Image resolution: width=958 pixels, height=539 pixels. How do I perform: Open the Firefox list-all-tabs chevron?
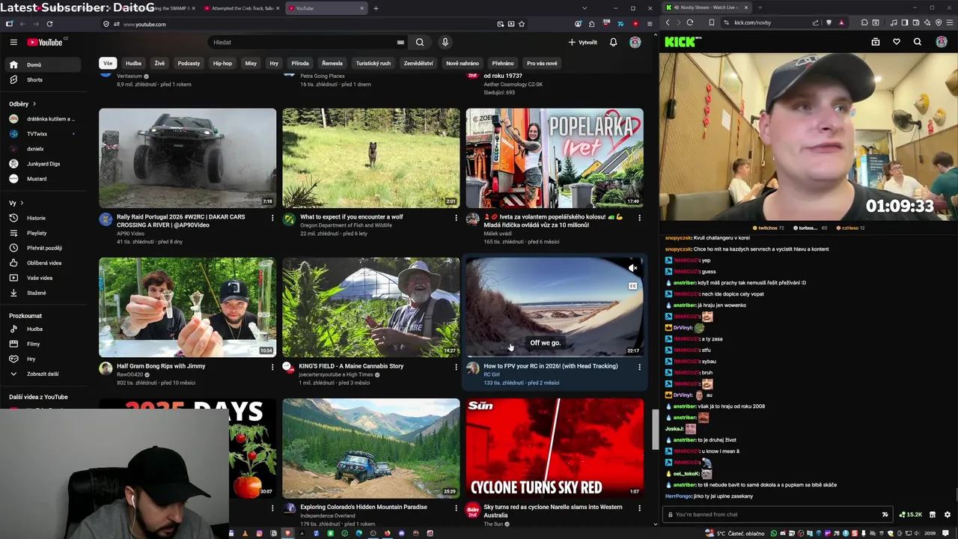(x=585, y=8)
